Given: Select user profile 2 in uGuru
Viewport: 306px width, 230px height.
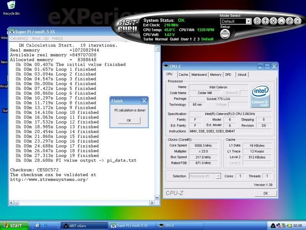Looking at the screenshot, I should (194, 39).
